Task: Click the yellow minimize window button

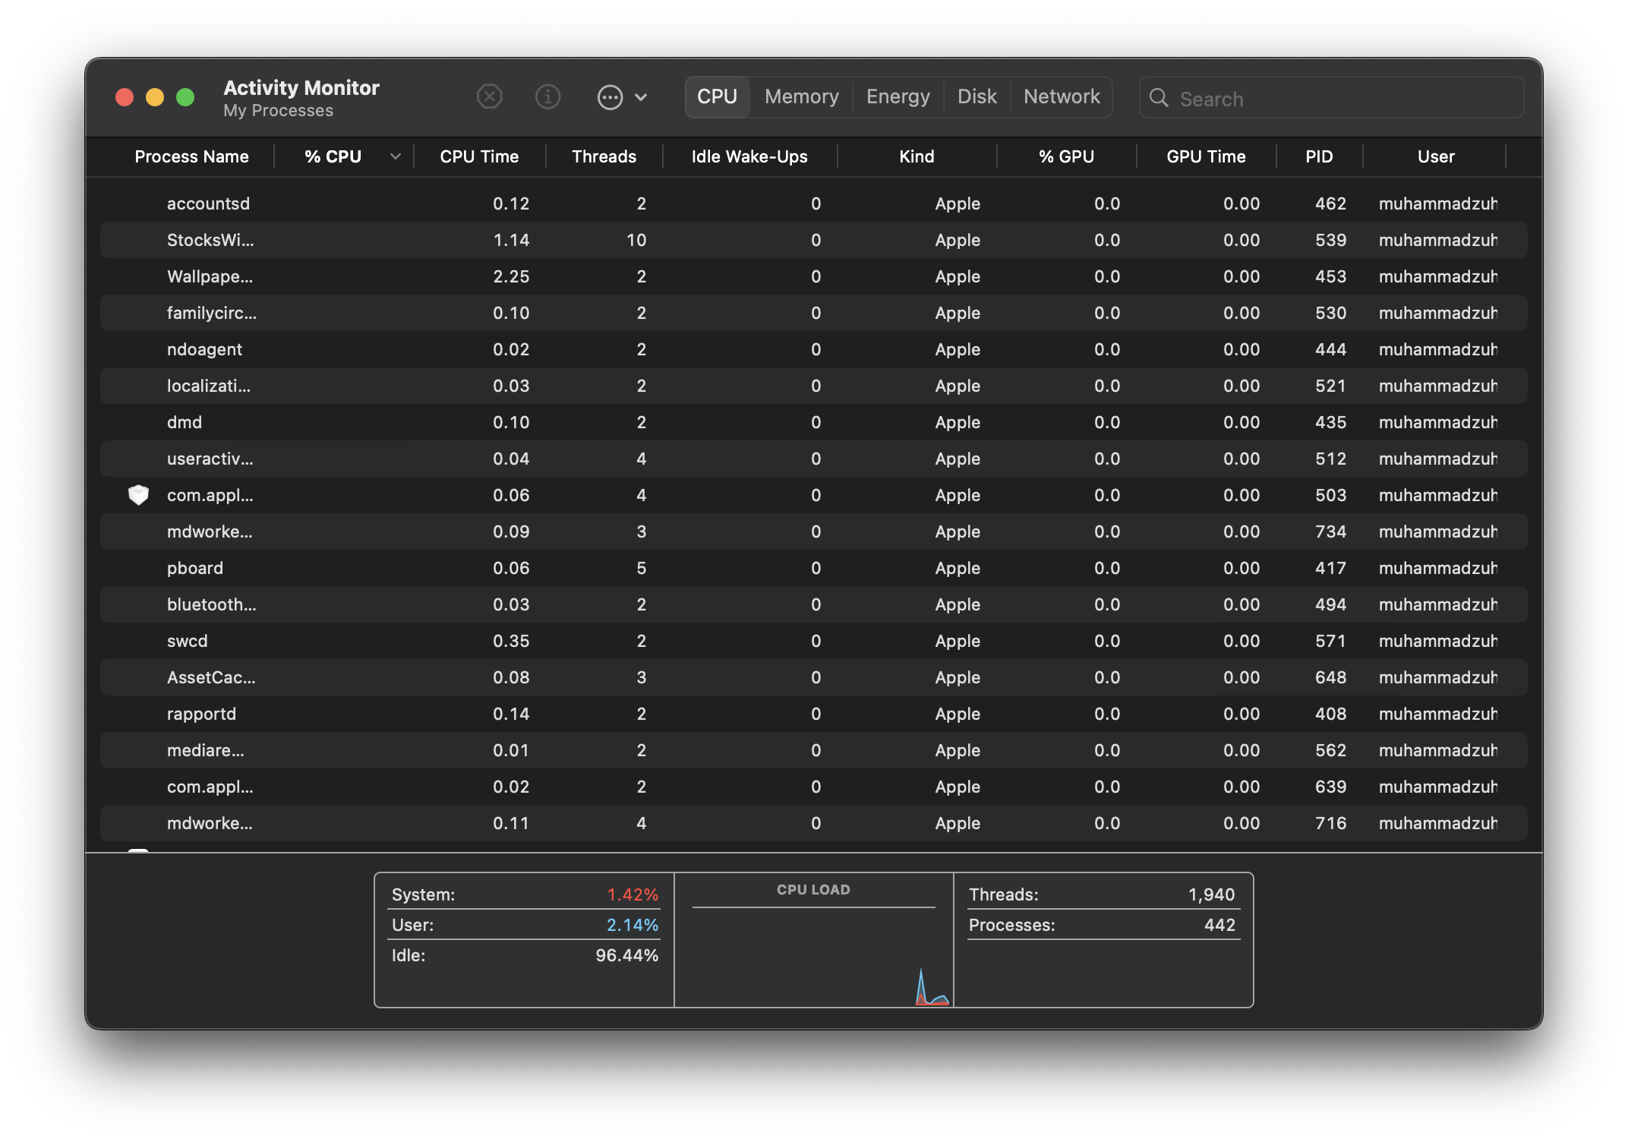Action: [155, 97]
